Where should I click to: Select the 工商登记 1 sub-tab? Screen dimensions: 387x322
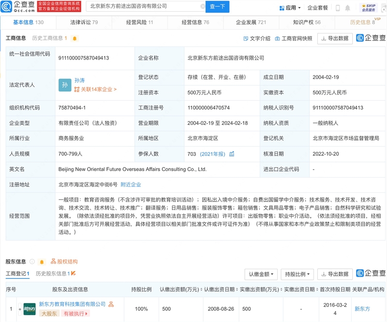(x=17, y=274)
